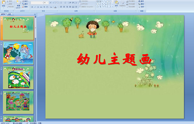The width and height of the screenshot is (194, 124).
Task: Open Shape Effects (形状效果) menu
Action: click(131, 7)
